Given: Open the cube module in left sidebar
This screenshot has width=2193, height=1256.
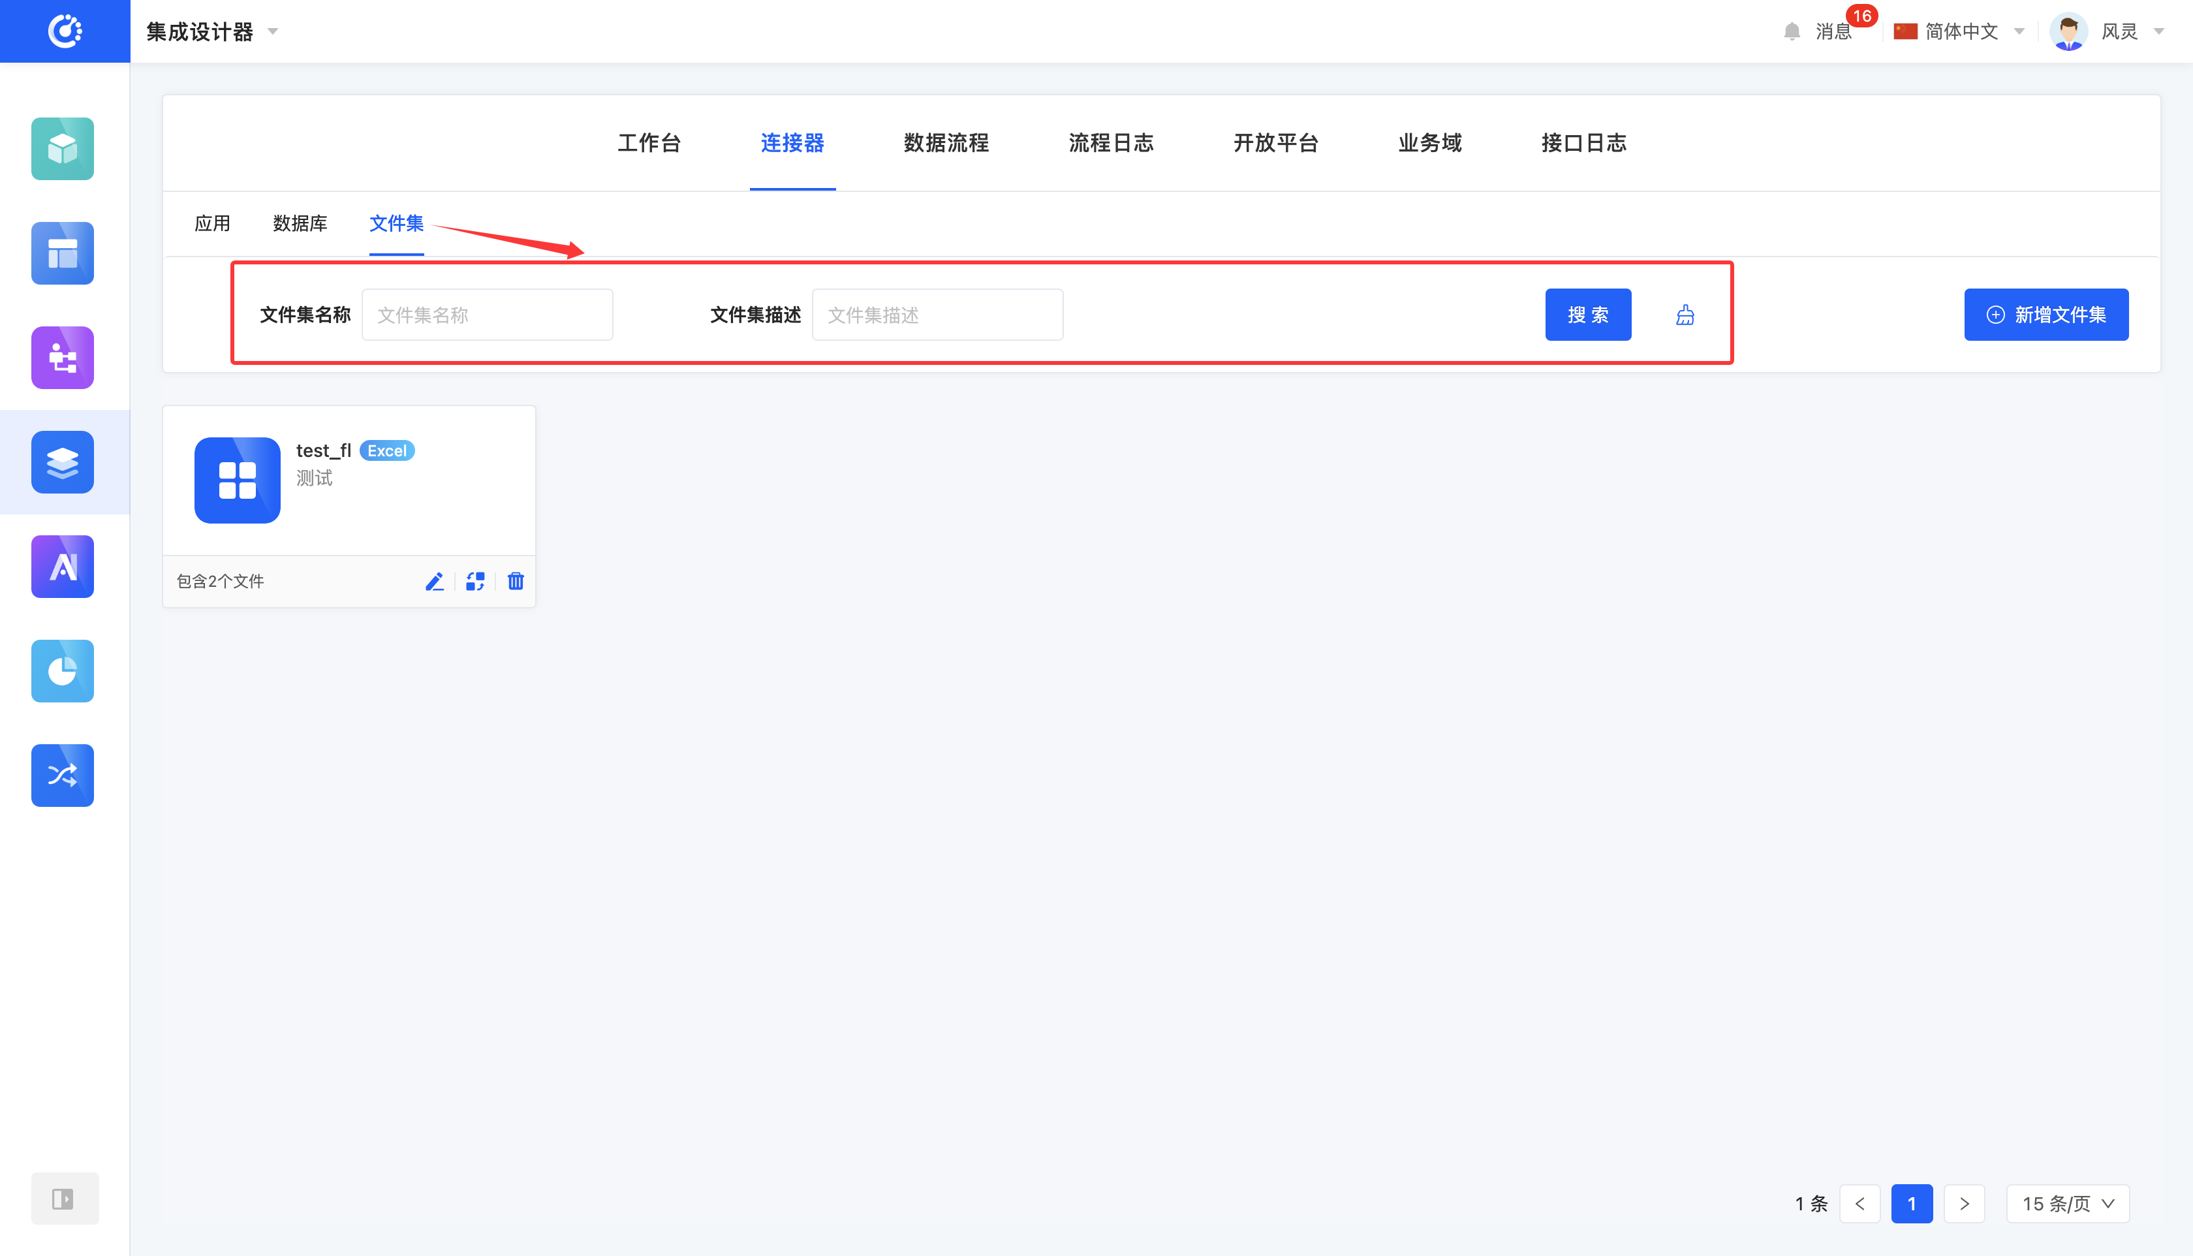Looking at the screenshot, I should [63, 149].
